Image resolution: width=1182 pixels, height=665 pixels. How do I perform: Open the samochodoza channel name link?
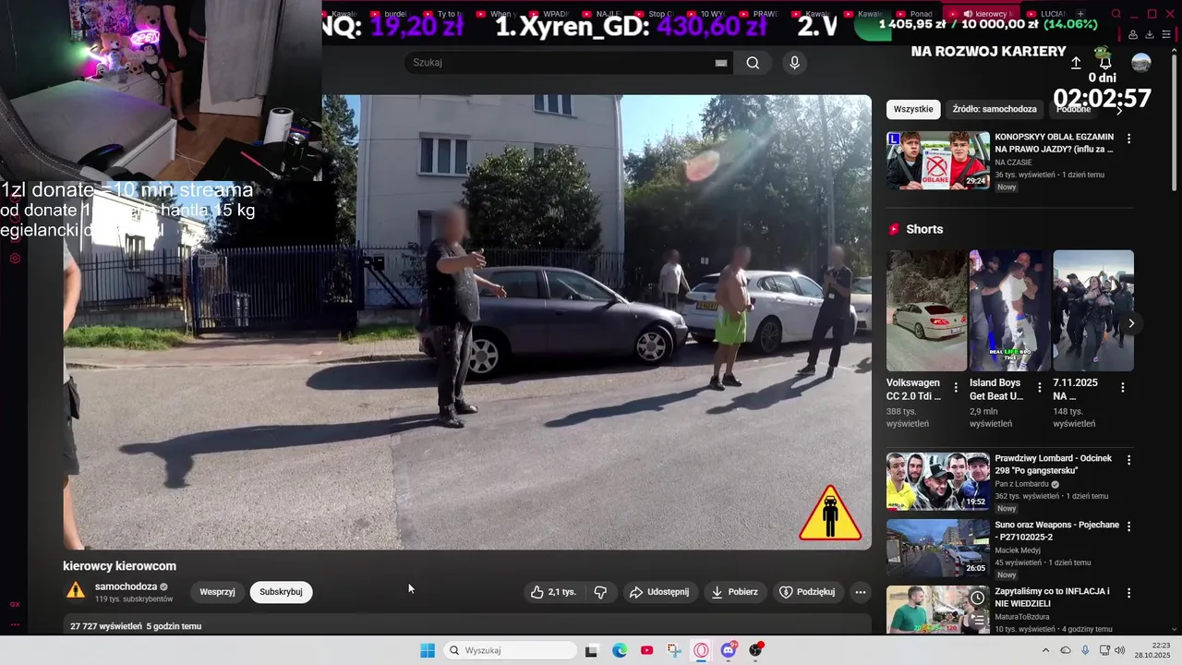tap(126, 586)
